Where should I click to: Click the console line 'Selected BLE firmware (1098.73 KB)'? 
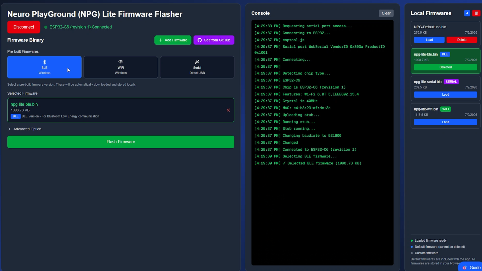(324, 163)
